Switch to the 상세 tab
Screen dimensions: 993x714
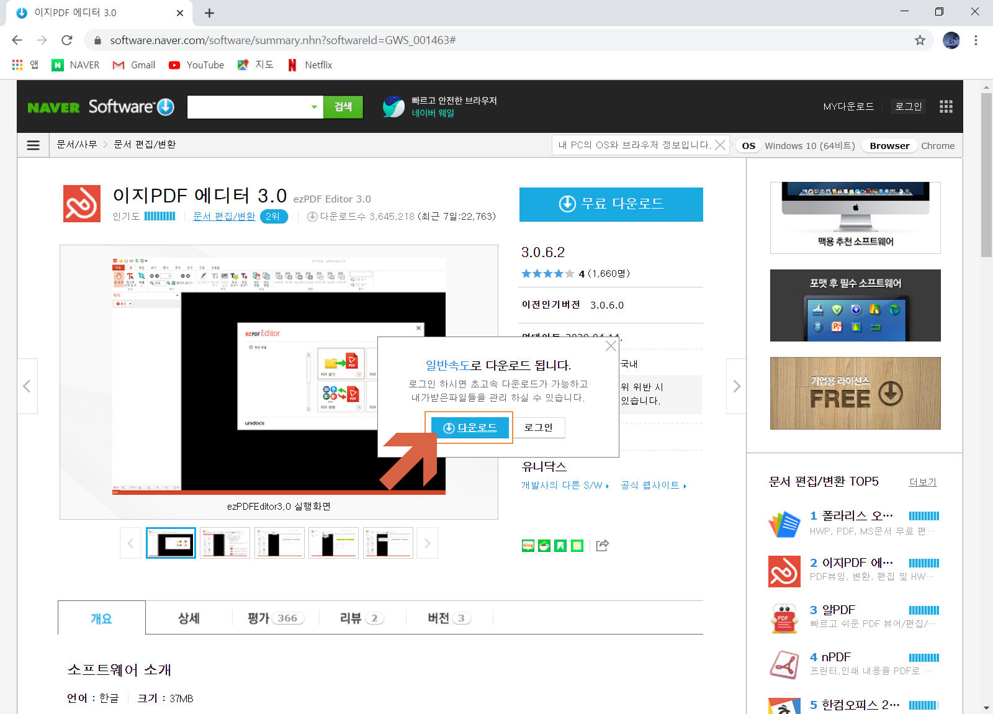tap(189, 618)
